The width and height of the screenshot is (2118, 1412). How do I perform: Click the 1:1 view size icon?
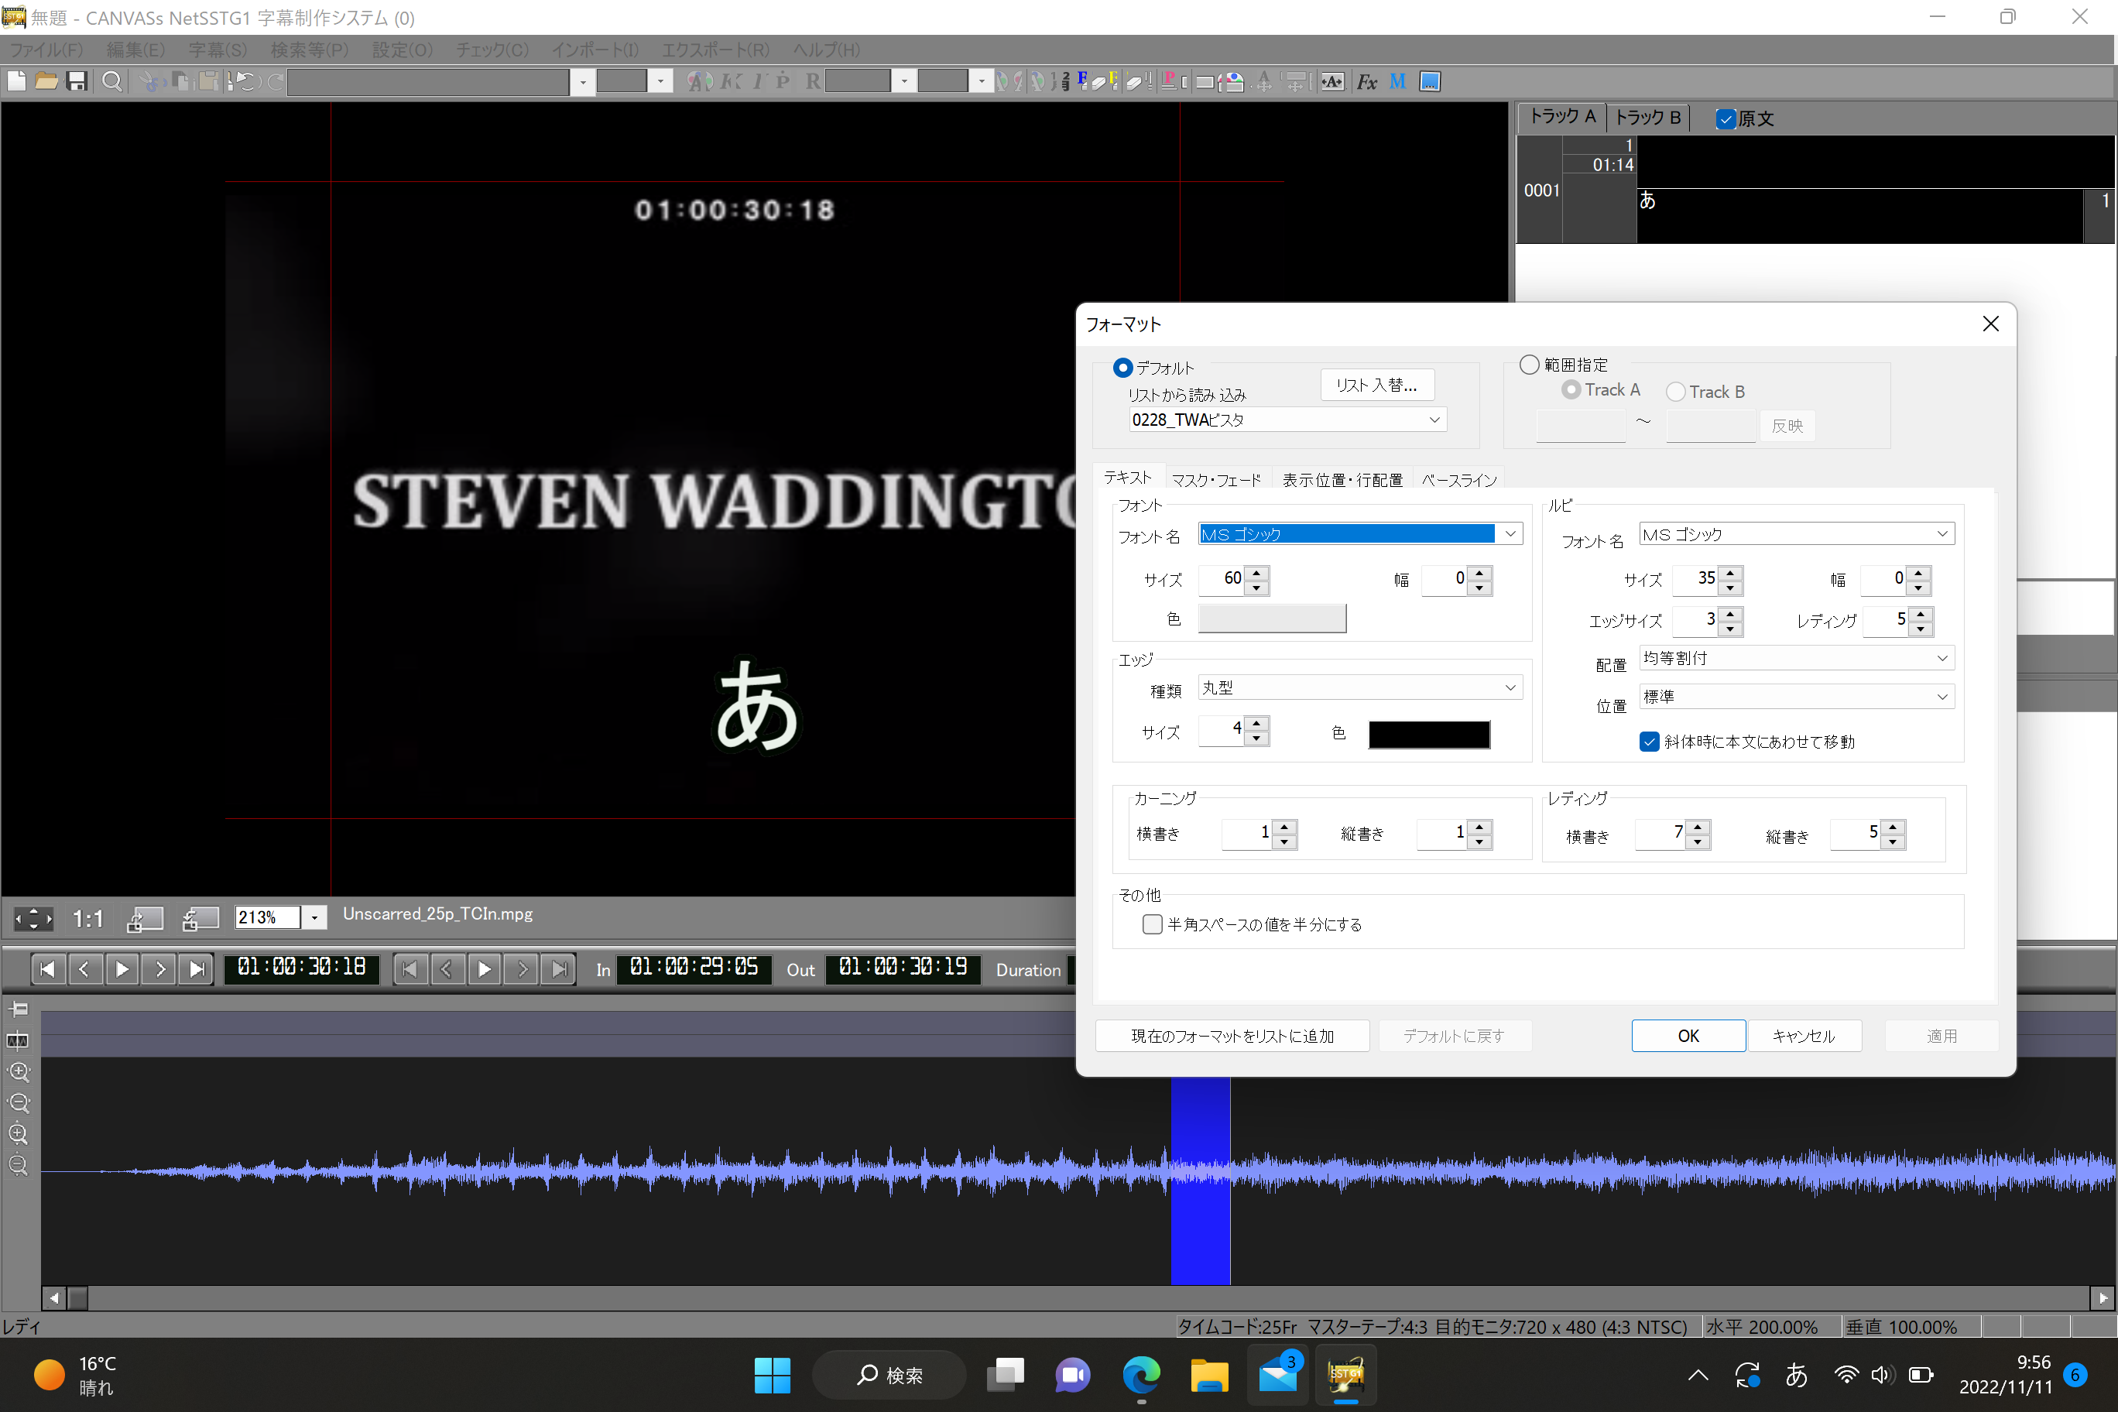pyautogui.click(x=87, y=919)
